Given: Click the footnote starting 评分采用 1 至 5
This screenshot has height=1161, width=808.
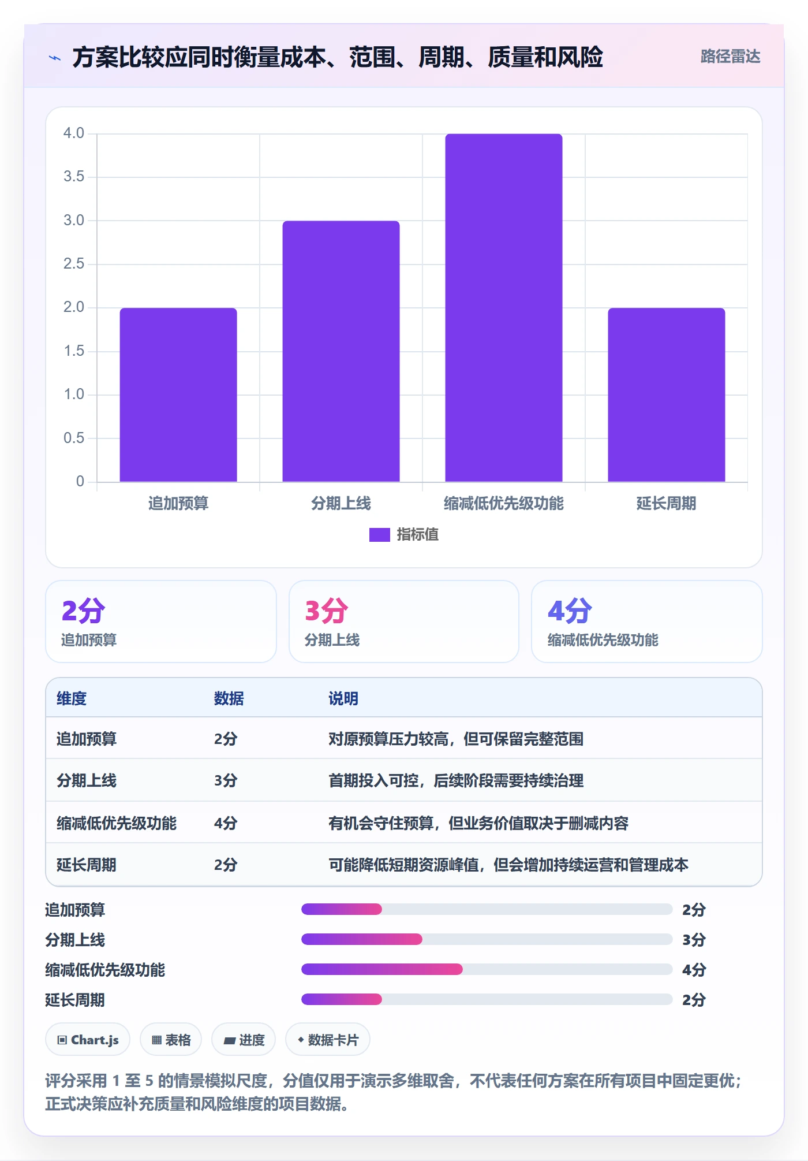Looking at the screenshot, I should 394,1092.
